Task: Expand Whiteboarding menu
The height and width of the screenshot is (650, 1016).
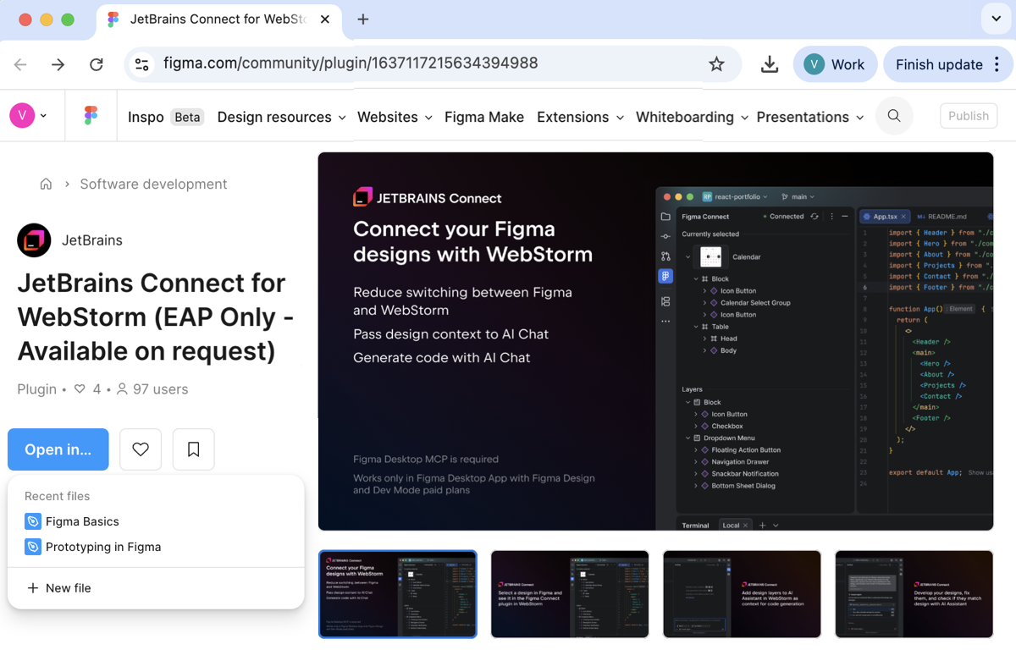Action: coord(692,117)
